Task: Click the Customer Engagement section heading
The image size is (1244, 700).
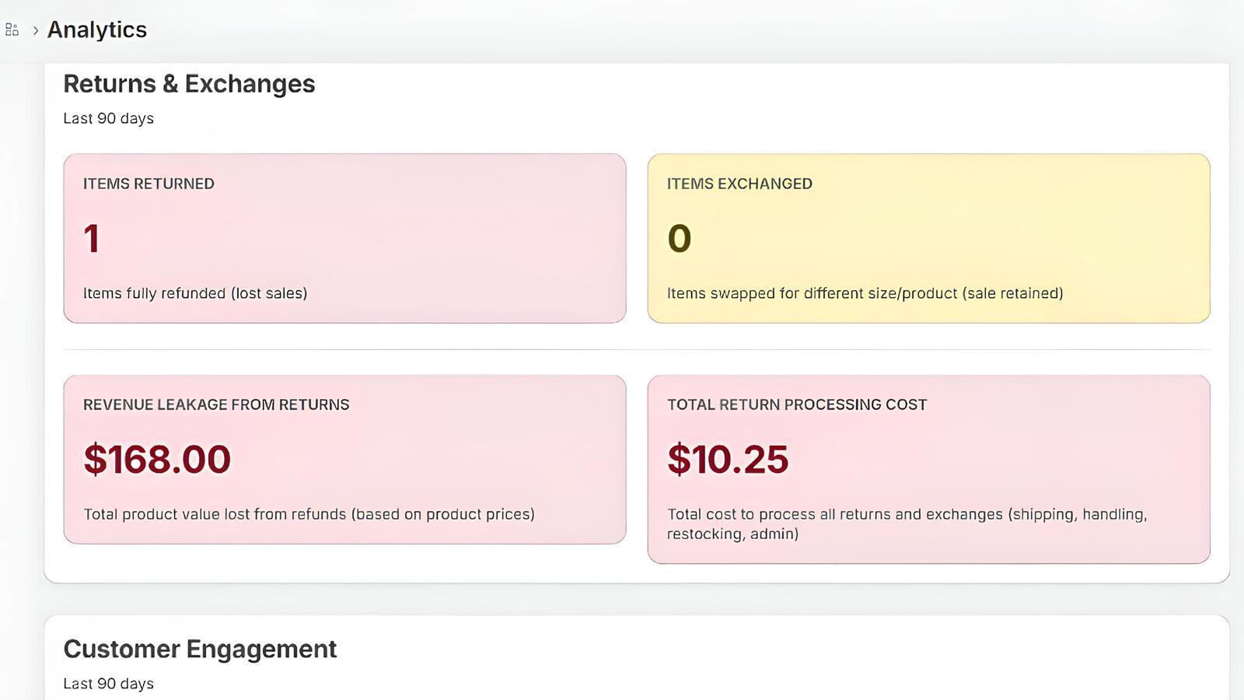Action: [200, 649]
